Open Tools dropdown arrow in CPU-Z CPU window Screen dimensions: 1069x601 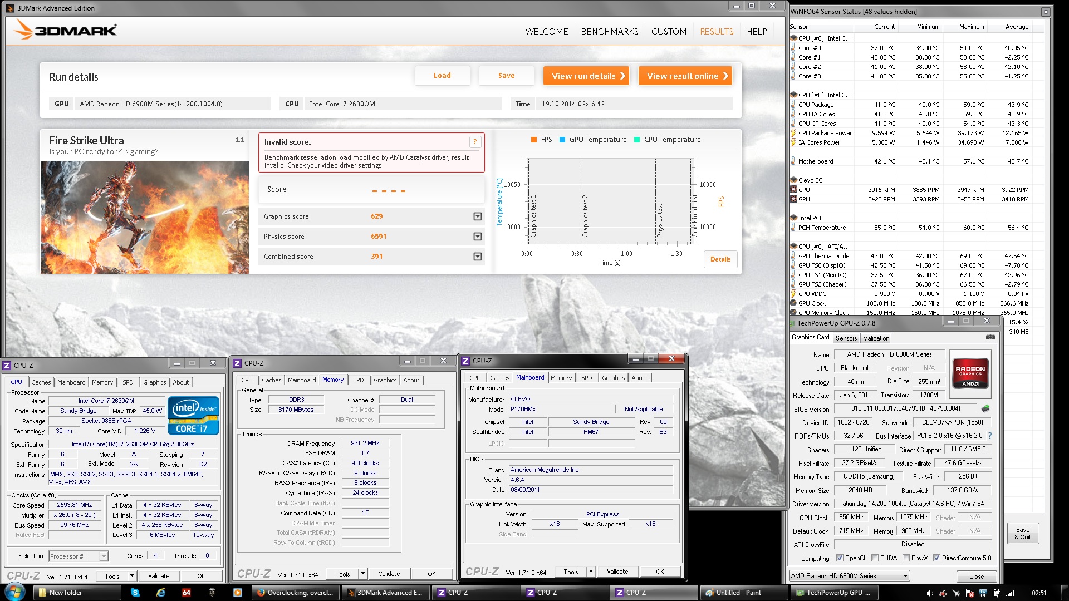(132, 576)
